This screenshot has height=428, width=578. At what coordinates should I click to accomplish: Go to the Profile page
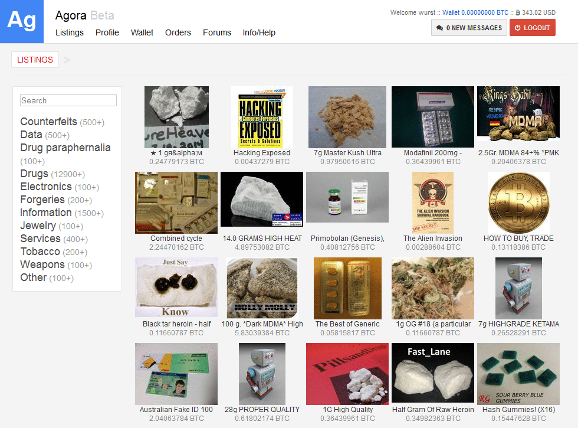107,32
